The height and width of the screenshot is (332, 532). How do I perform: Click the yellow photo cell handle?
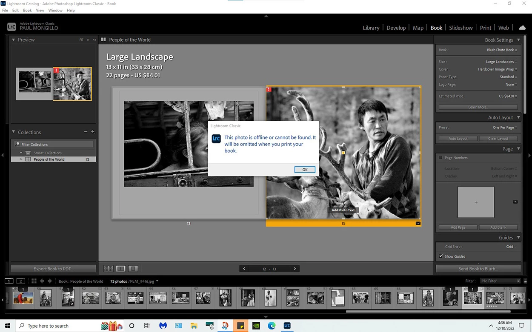coord(343,153)
